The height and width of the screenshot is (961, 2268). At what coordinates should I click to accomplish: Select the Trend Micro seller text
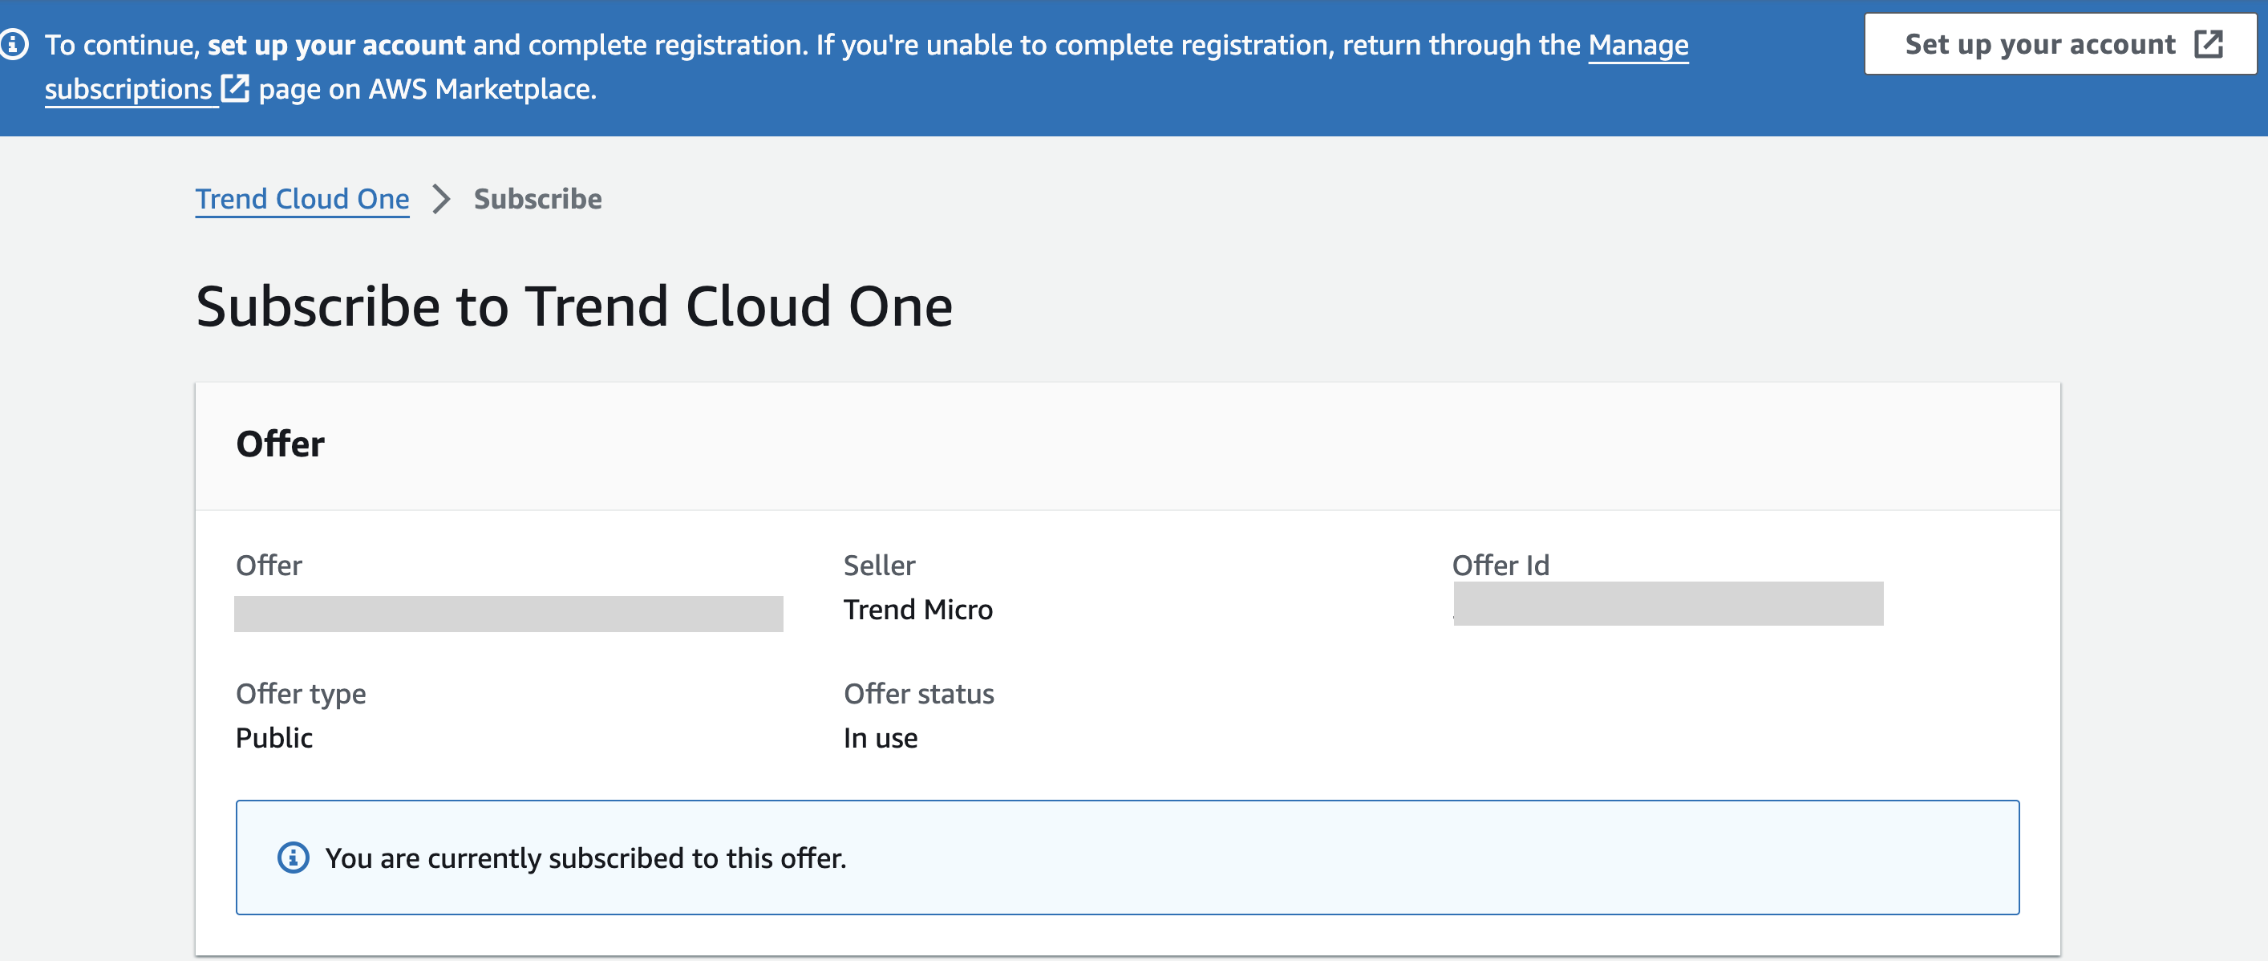(917, 610)
